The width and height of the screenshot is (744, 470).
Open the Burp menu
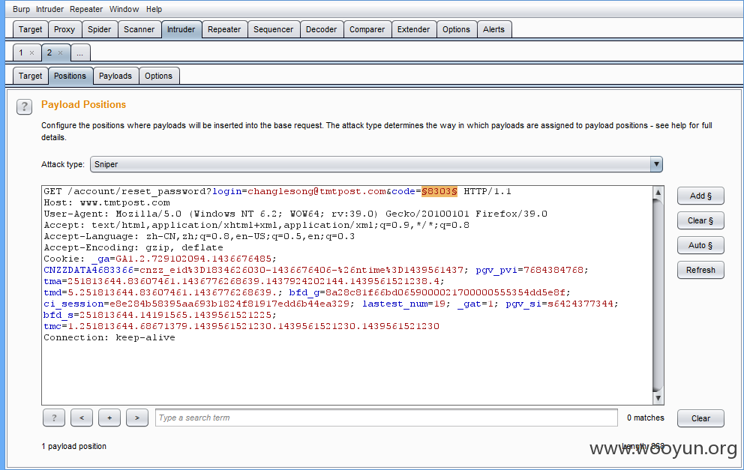click(21, 9)
